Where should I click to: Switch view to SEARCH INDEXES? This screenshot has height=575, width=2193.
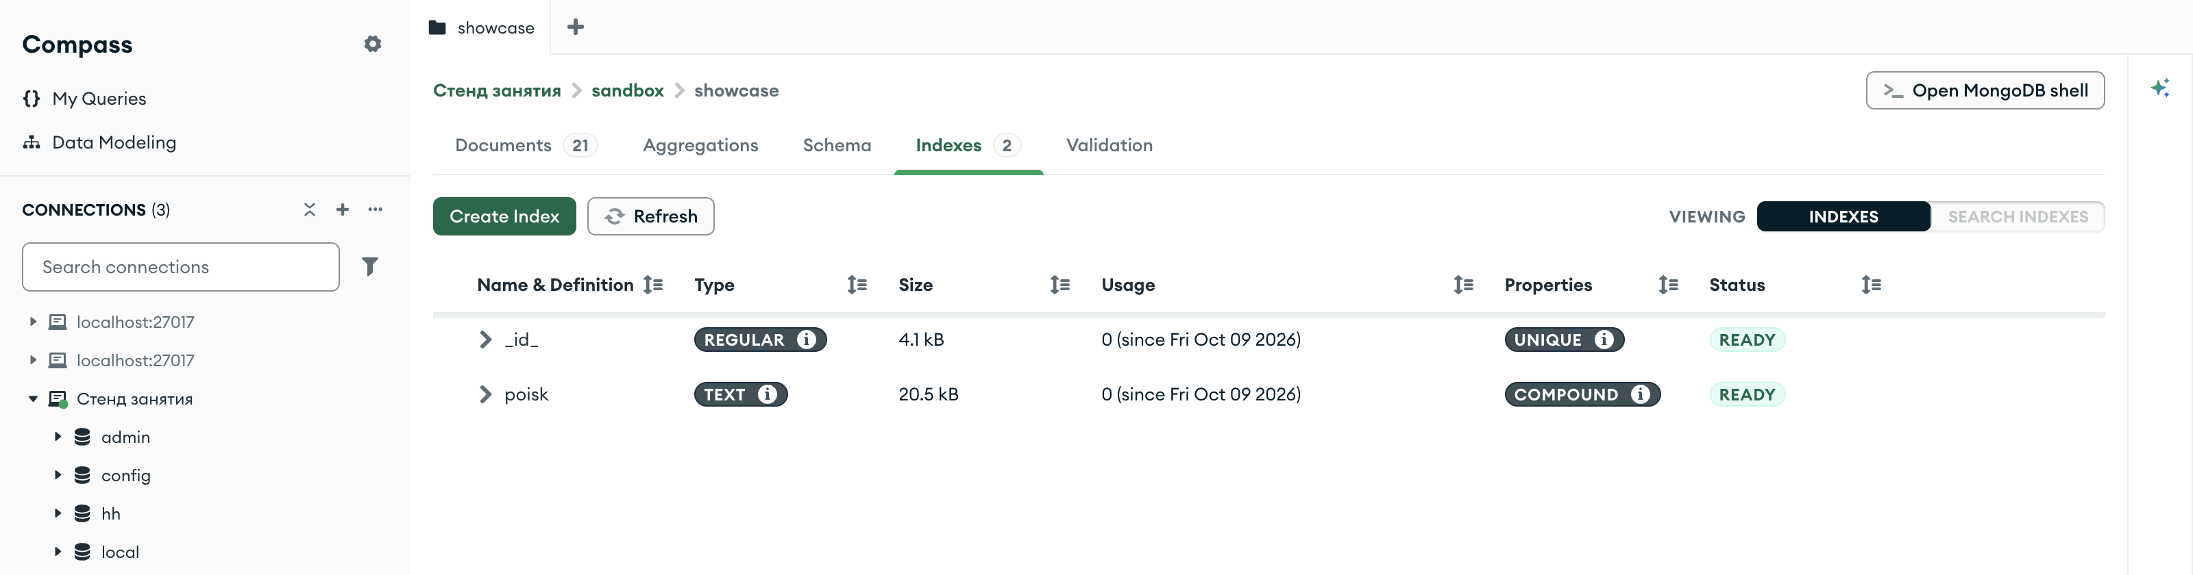click(2018, 217)
